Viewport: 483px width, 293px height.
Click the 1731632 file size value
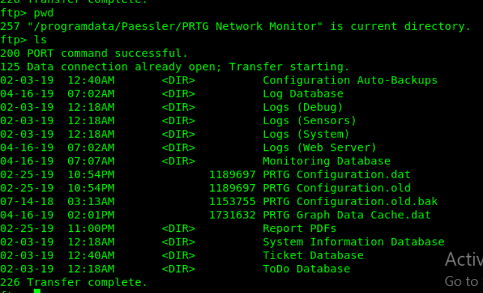[x=232, y=215]
